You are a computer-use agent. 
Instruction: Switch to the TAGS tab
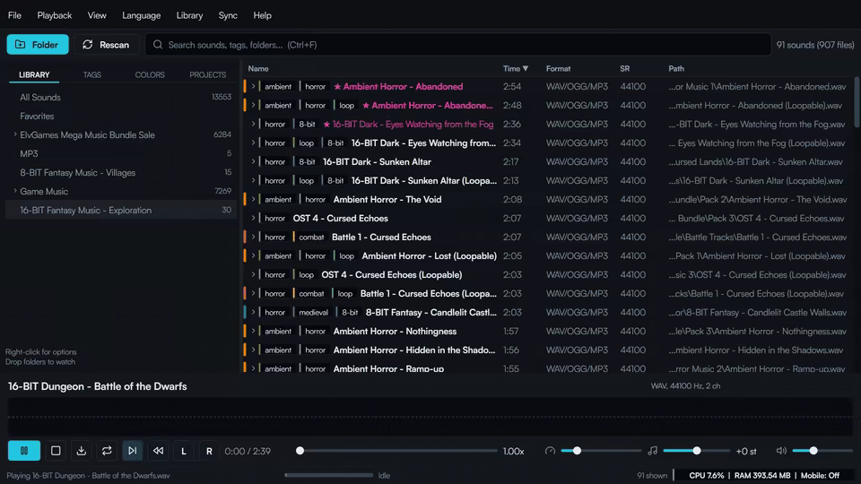[91, 74]
